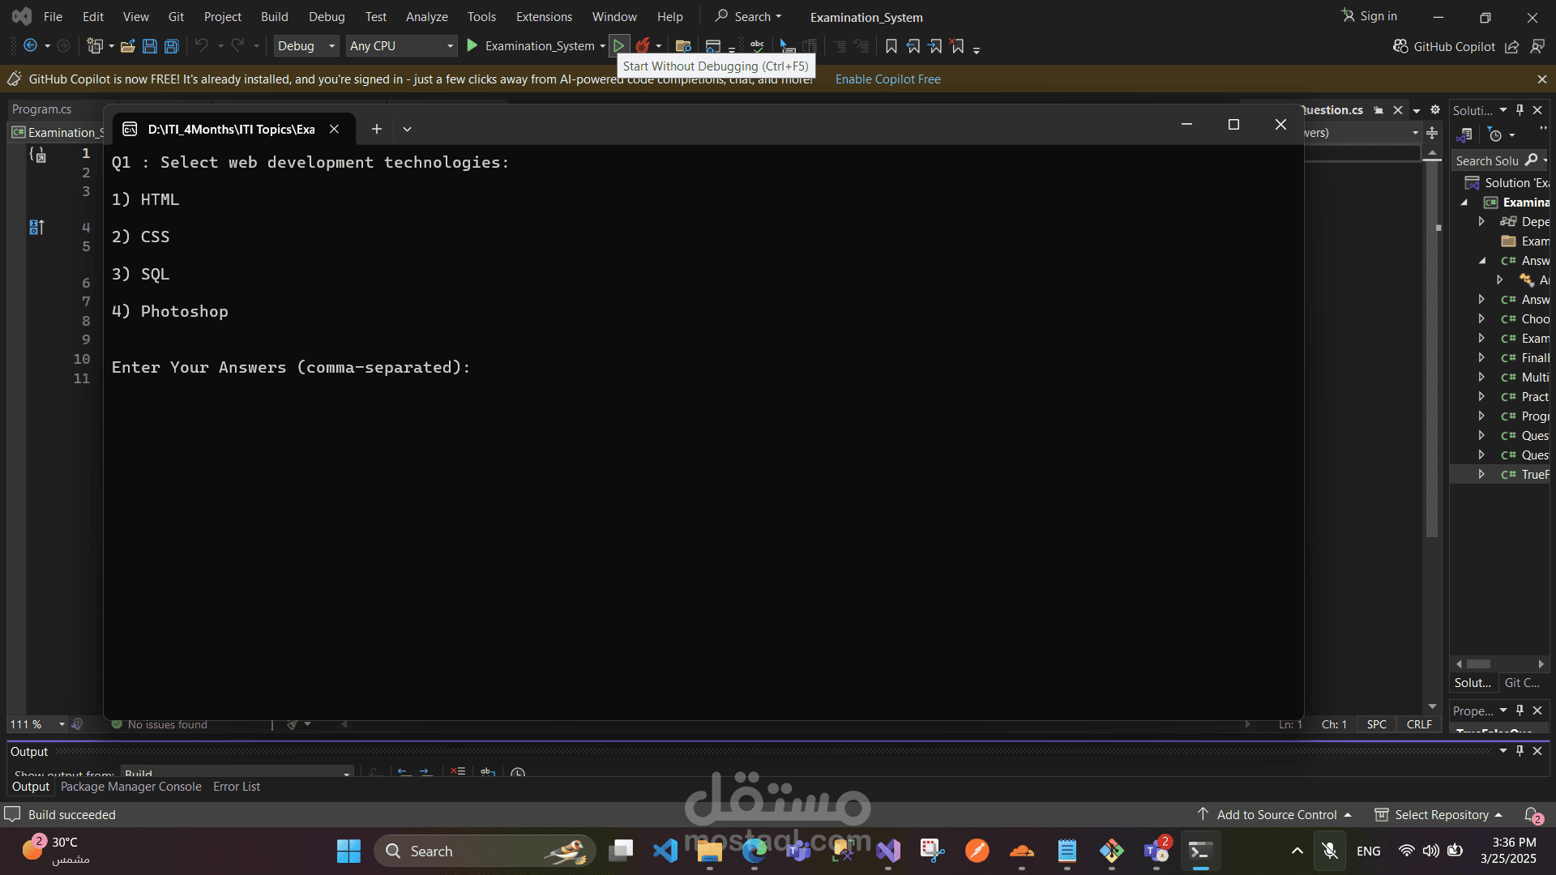The width and height of the screenshot is (1556, 875).
Task: Click Start Without Debugging button
Action: (619, 46)
